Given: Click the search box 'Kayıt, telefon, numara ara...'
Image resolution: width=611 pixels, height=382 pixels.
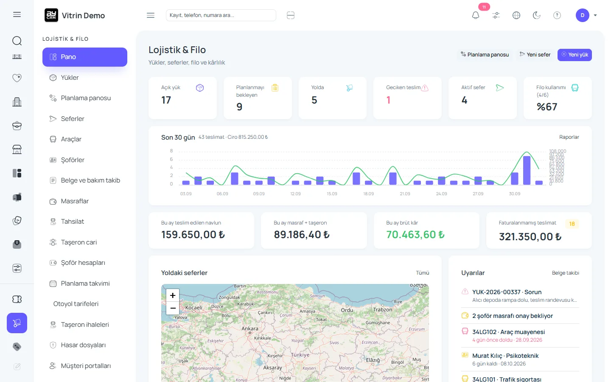Looking at the screenshot, I should click(x=221, y=15).
